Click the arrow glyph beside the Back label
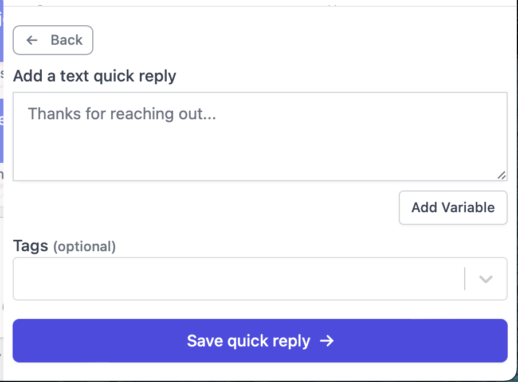This screenshot has height=382, width=518. point(32,40)
